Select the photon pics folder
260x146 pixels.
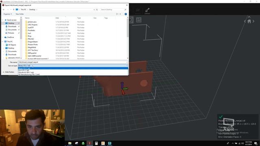point(32,22)
